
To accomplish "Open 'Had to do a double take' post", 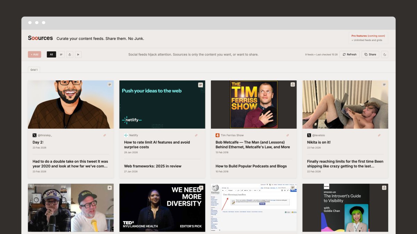I will [71, 164].
